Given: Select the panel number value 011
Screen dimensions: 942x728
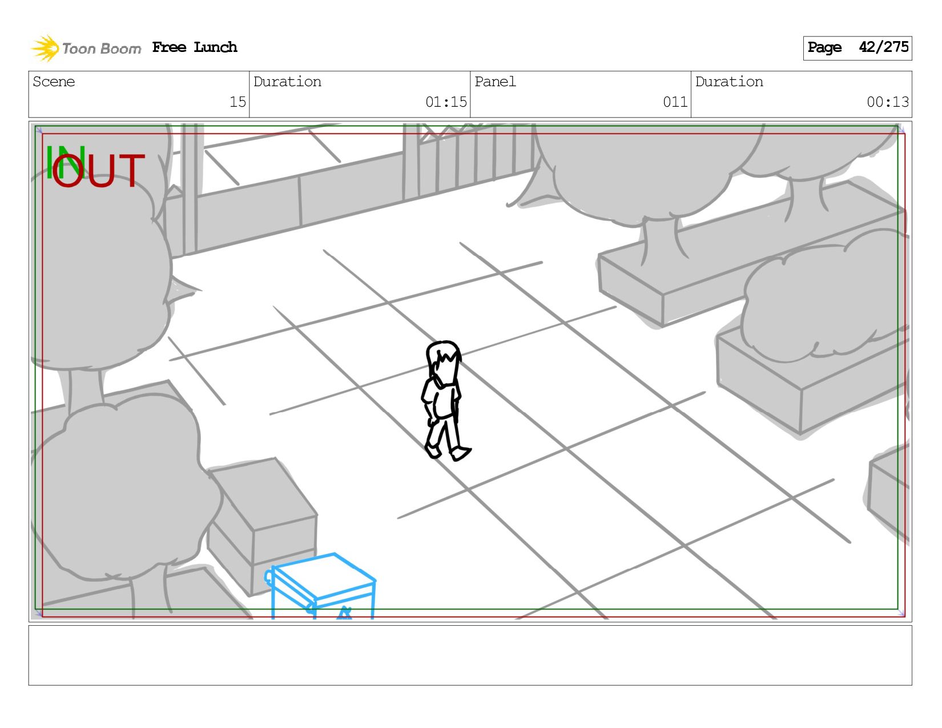Looking at the screenshot, I should point(675,102).
